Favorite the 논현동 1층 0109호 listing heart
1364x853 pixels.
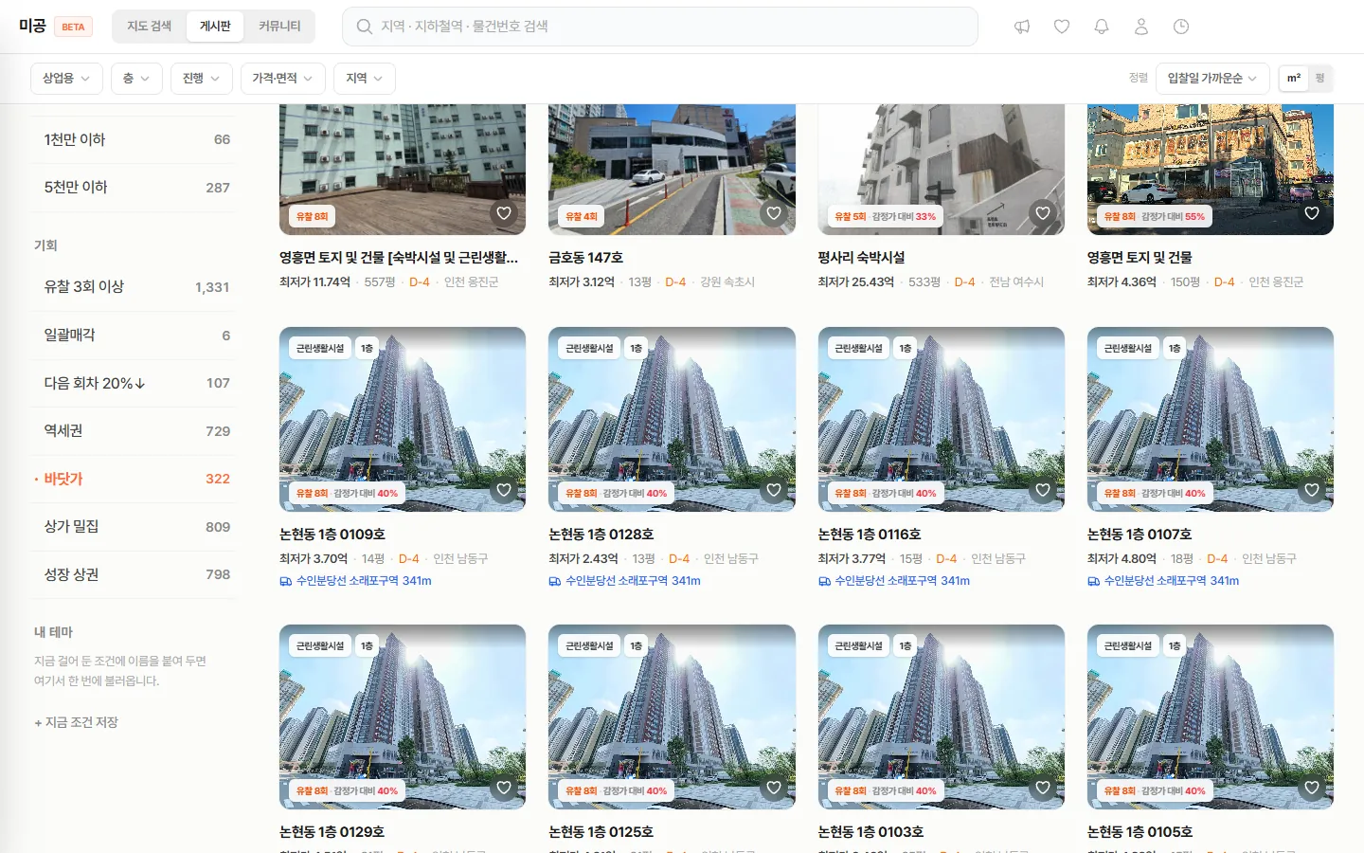tap(504, 490)
